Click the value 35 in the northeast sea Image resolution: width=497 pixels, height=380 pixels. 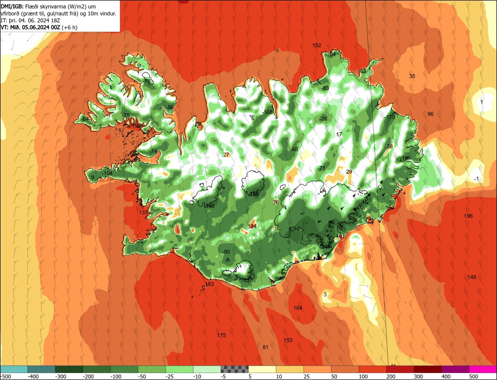[412, 76]
